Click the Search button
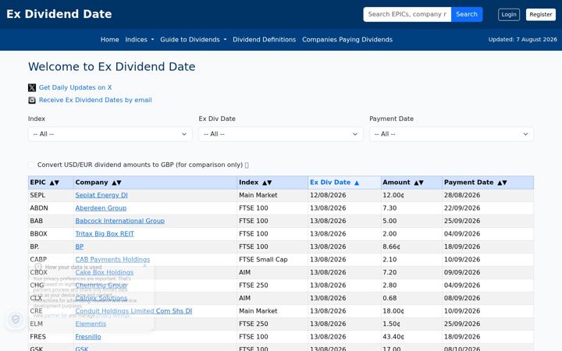 coord(467,14)
